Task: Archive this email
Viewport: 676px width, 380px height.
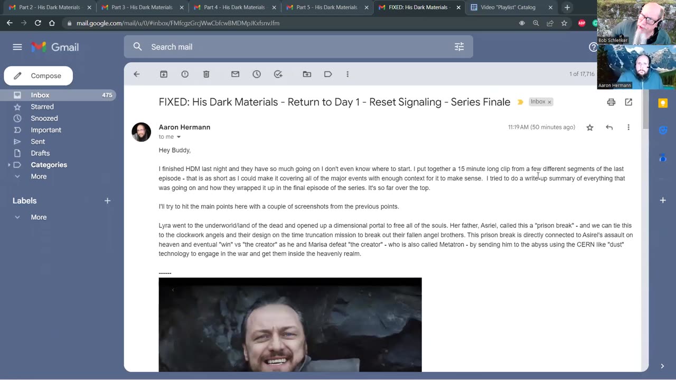Action: tap(164, 74)
